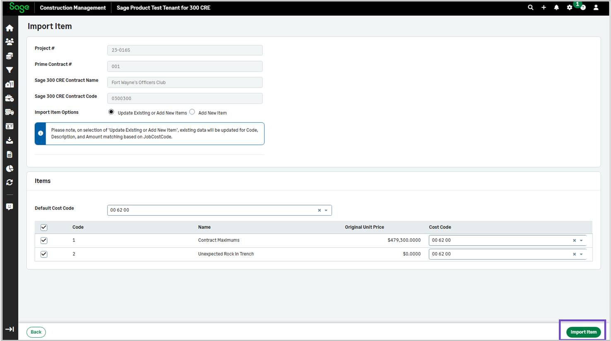Viewport: 611px width, 341px height.
Task: Select Update Existing or Add New Items
Action: [x=111, y=112]
